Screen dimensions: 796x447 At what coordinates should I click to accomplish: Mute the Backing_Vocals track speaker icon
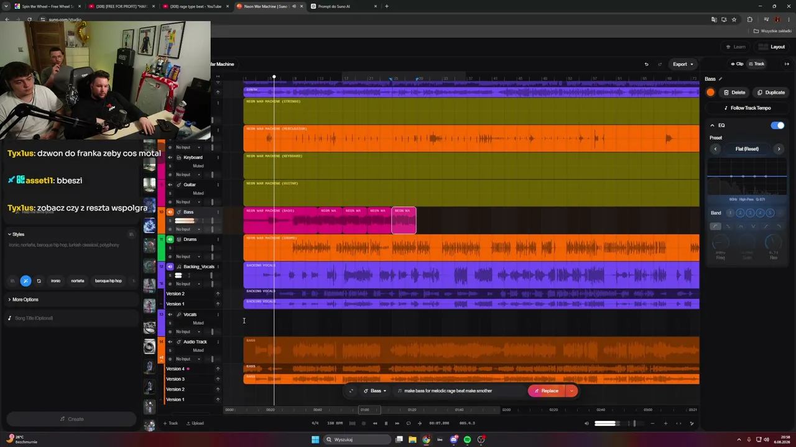pyautogui.click(x=170, y=267)
